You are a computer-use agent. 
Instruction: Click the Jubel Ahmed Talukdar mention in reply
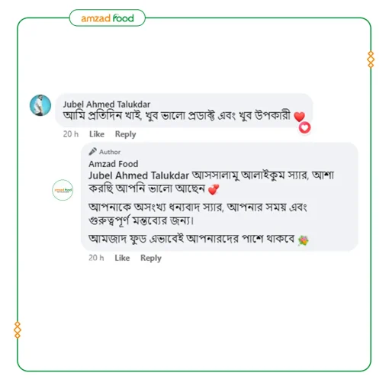click(x=139, y=175)
